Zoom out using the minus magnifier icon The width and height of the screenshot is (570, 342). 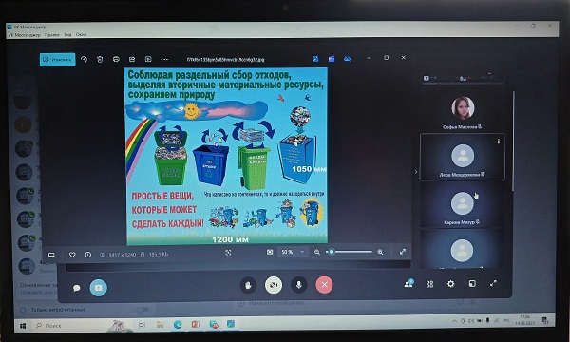(317, 252)
